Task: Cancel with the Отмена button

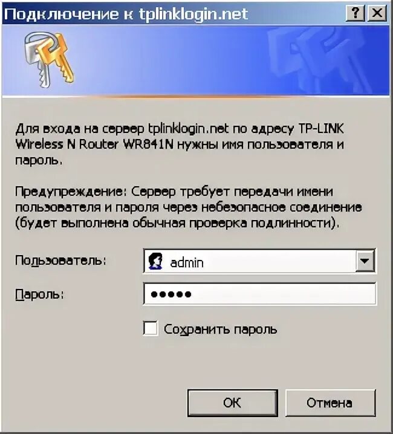Action: click(x=330, y=403)
